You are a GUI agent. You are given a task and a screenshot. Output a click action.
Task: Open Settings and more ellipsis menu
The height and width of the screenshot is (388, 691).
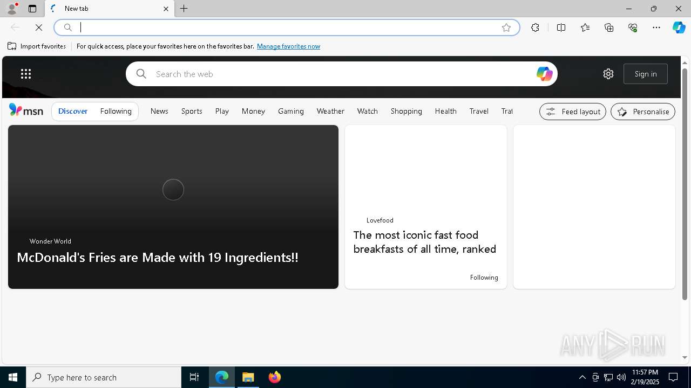[x=656, y=27]
